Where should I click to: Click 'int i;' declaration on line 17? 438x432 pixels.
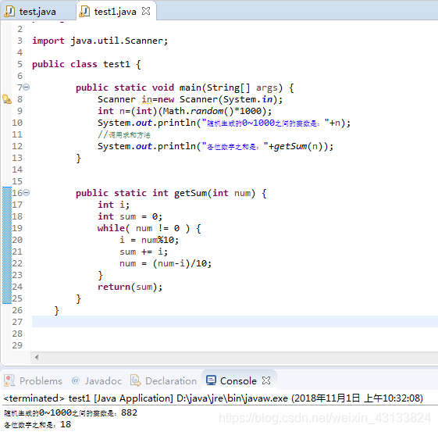point(113,205)
